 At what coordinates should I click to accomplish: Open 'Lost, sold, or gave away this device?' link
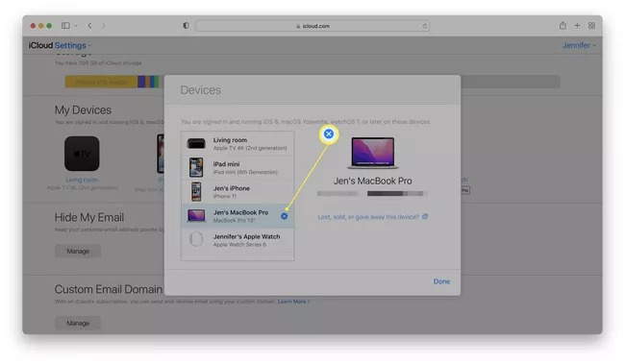(x=373, y=217)
